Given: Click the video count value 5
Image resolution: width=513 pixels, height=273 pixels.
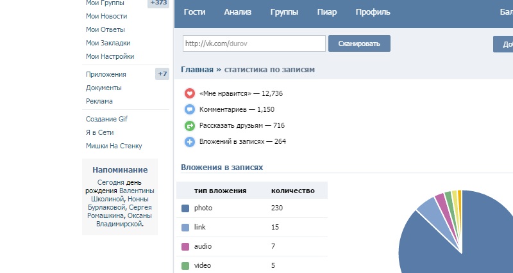Looking at the screenshot, I should (x=273, y=265).
